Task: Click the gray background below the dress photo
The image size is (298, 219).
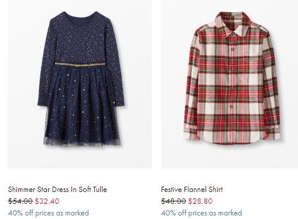Action: (x=80, y=157)
